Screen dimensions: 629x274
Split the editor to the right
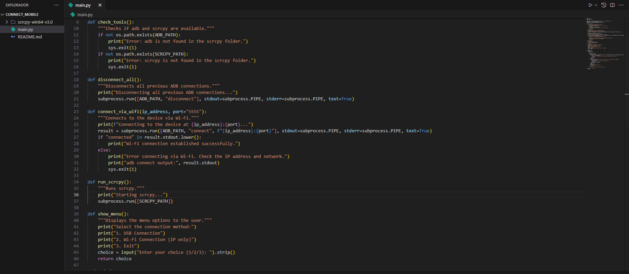[613, 5]
